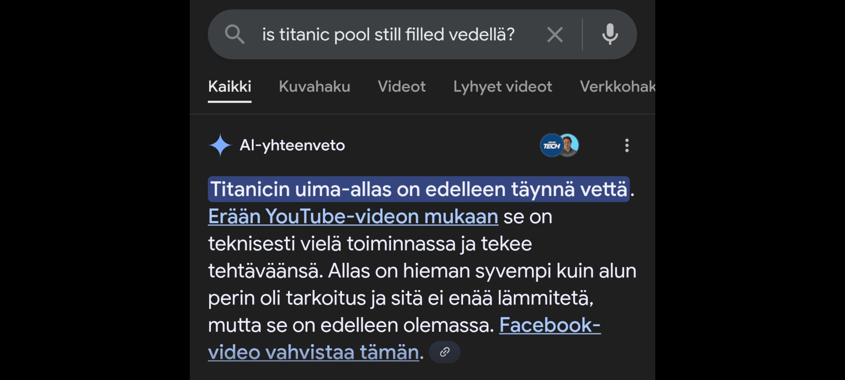
Task: Select the Kaikki tab
Action: click(230, 87)
